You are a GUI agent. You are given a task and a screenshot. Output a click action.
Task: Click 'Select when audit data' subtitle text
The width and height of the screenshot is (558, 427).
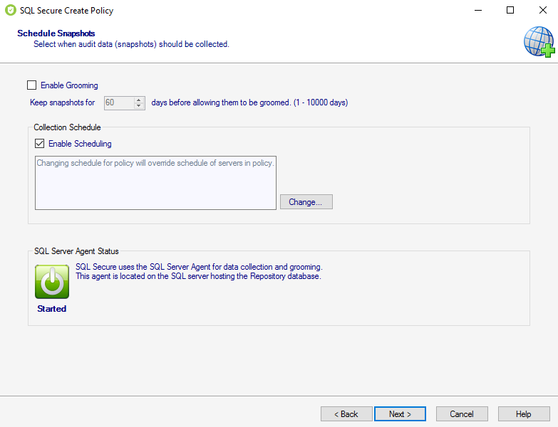pos(131,44)
